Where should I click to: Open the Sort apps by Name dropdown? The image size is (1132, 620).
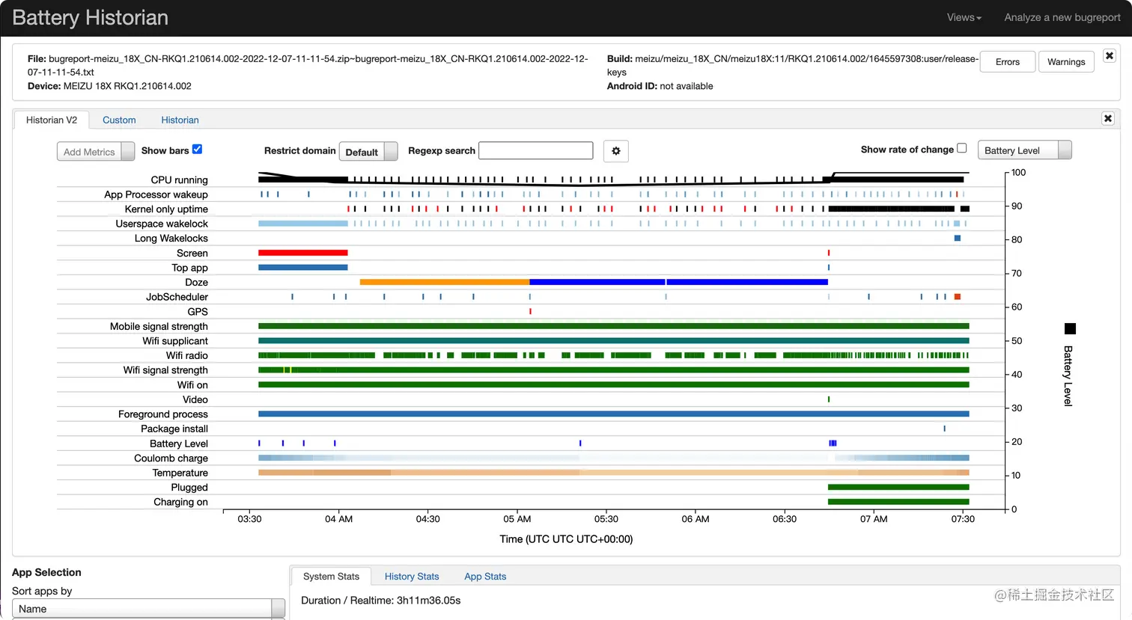tap(148, 609)
